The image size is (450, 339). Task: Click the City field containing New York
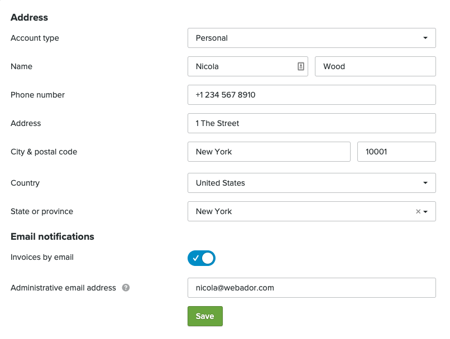(269, 152)
